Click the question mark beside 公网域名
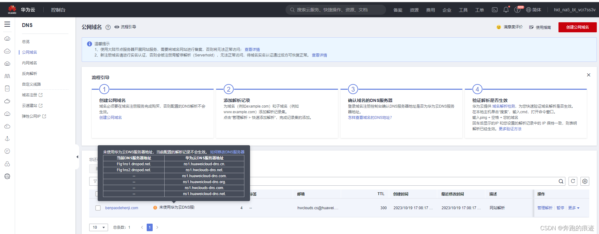Viewport: 599px width, 234px height. (108, 27)
